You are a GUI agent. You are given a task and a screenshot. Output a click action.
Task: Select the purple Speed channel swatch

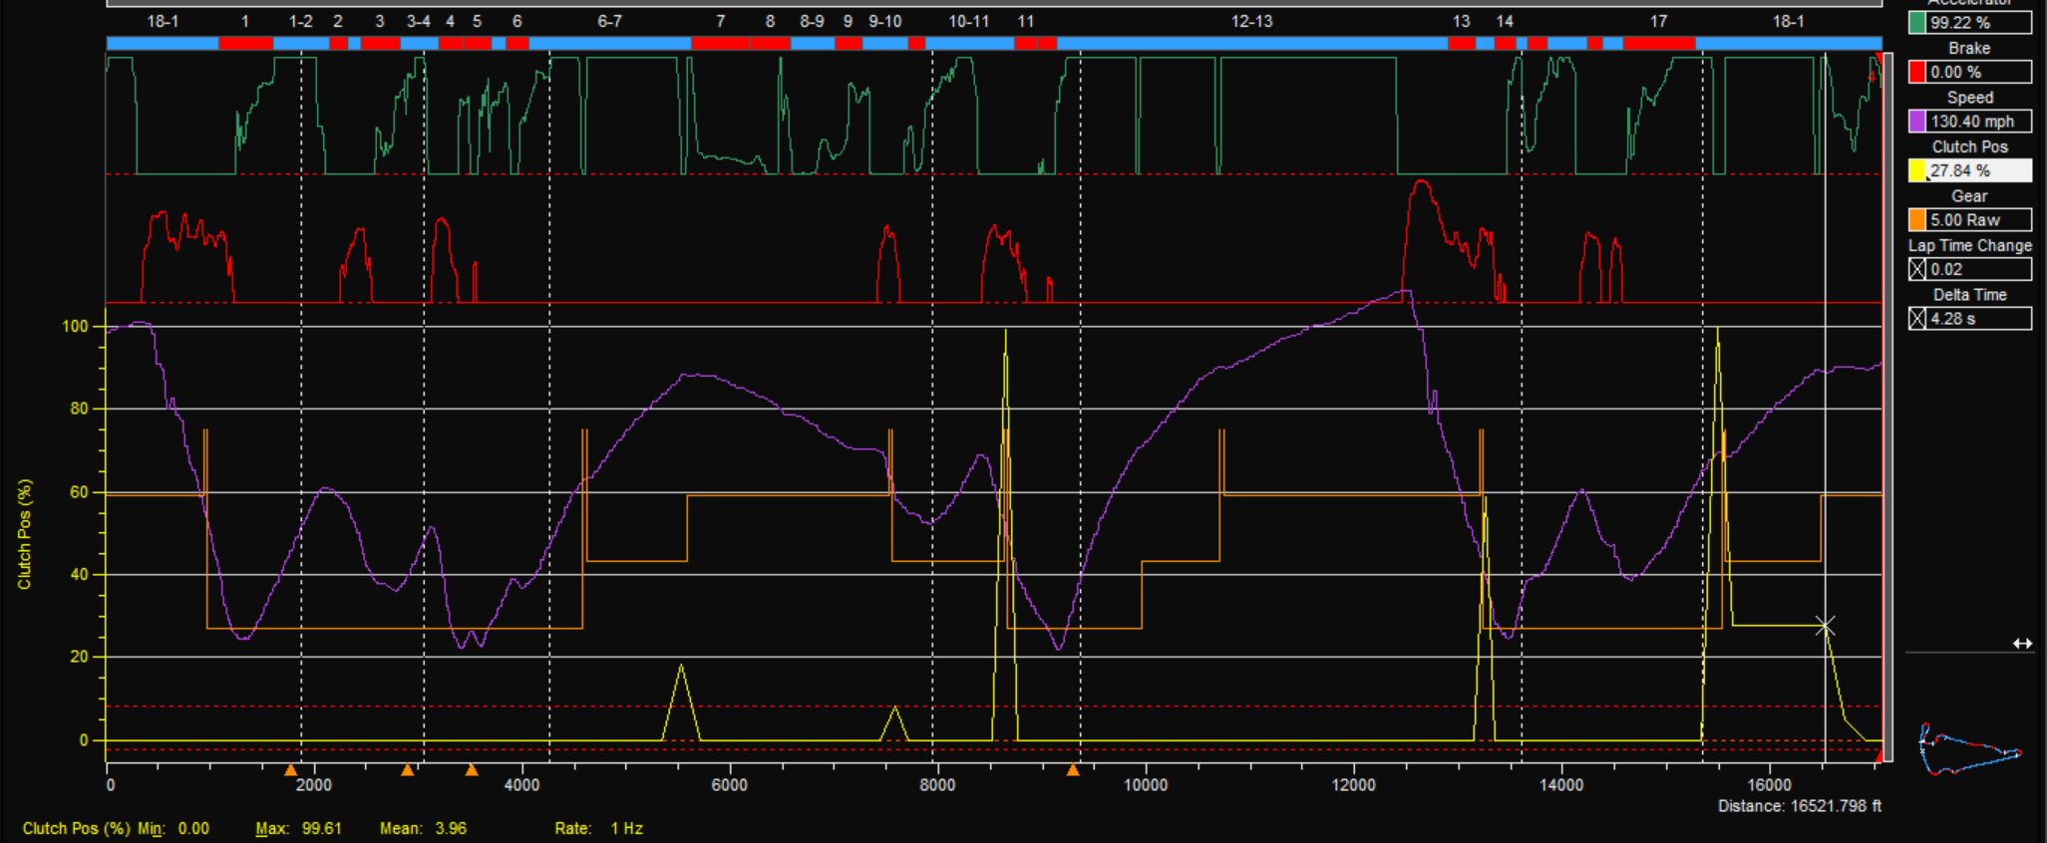(x=1916, y=122)
